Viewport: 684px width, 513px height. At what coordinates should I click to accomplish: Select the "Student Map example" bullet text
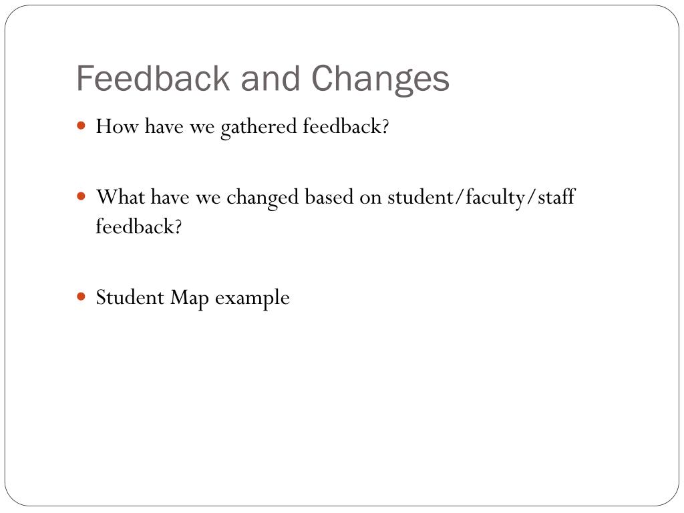coord(192,299)
